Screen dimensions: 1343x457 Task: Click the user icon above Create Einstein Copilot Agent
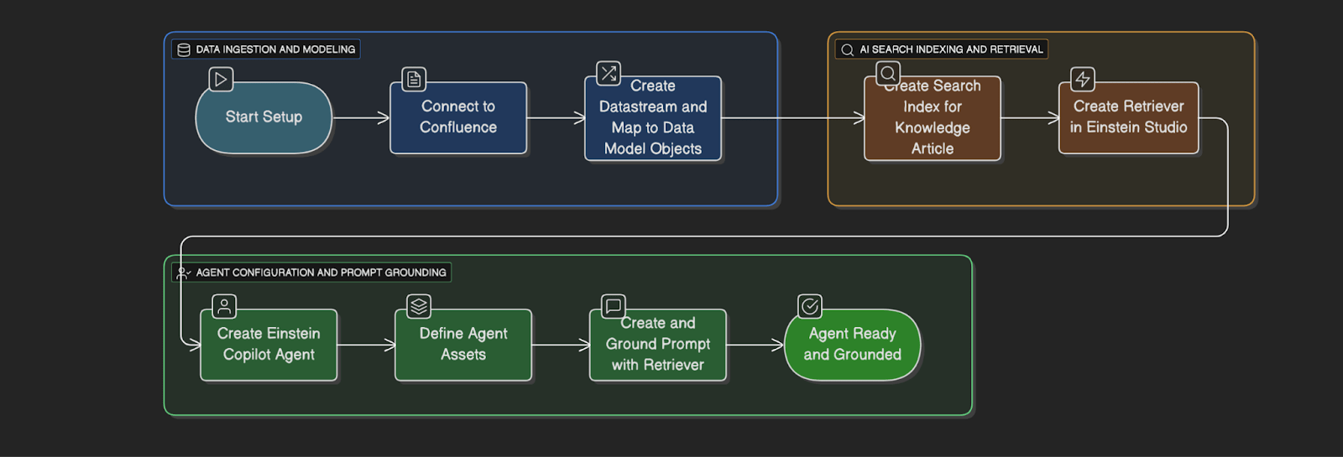224,307
